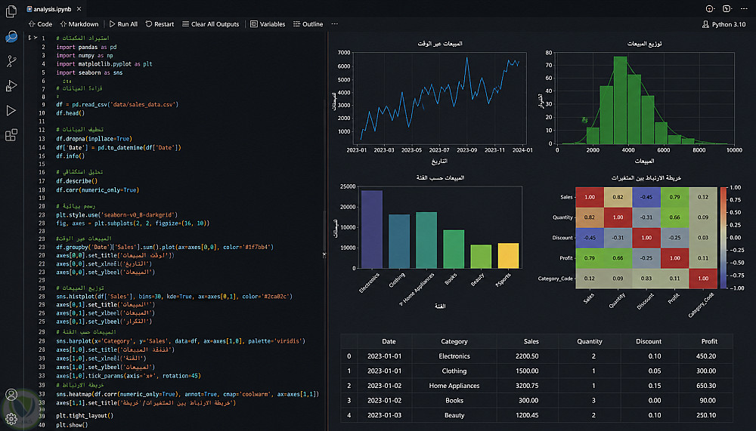Close the analysis.ipynb tab
Image resolution: width=756 pixels, height=431 pixels.
tap(79, 9)
